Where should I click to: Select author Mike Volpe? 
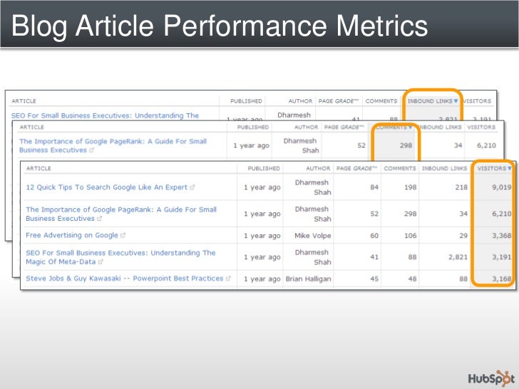coord(313,236)
